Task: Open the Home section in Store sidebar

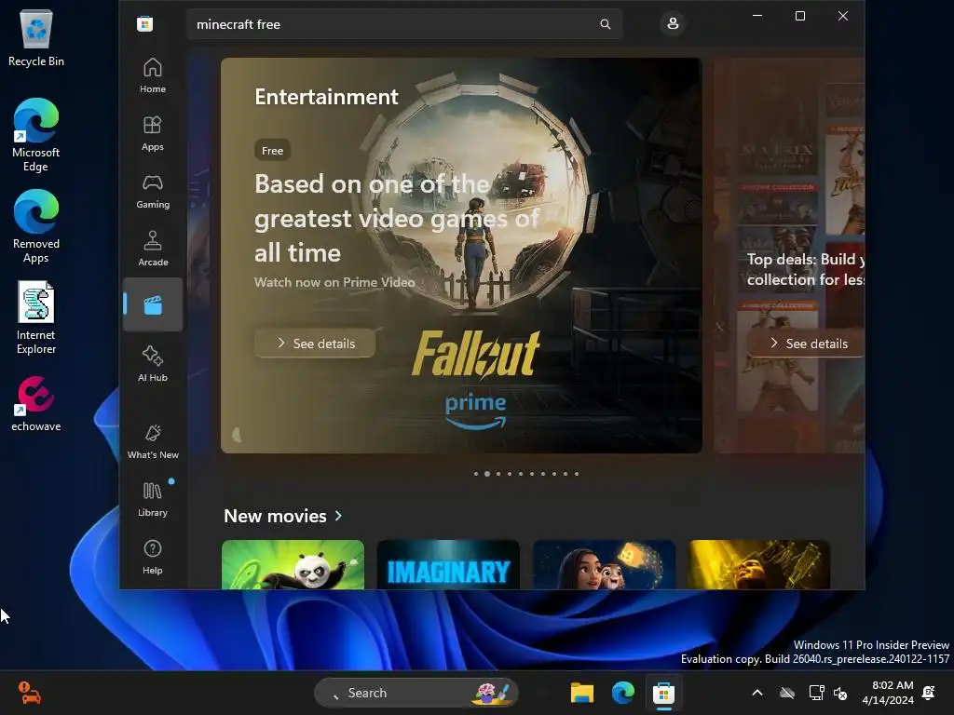Action: (x=152, y=76)
